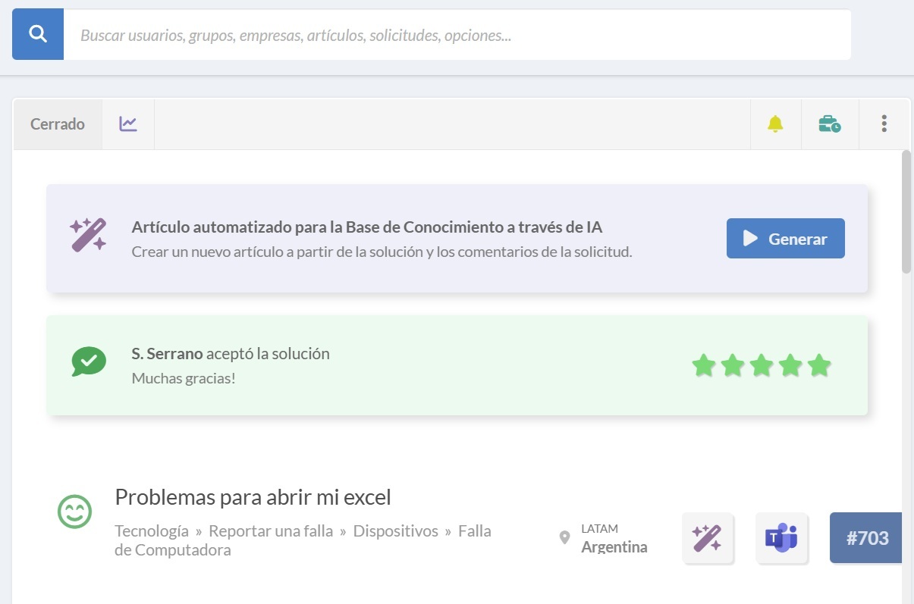
Task: Click S. Serrano name in solution message
Action: (167, 353)
